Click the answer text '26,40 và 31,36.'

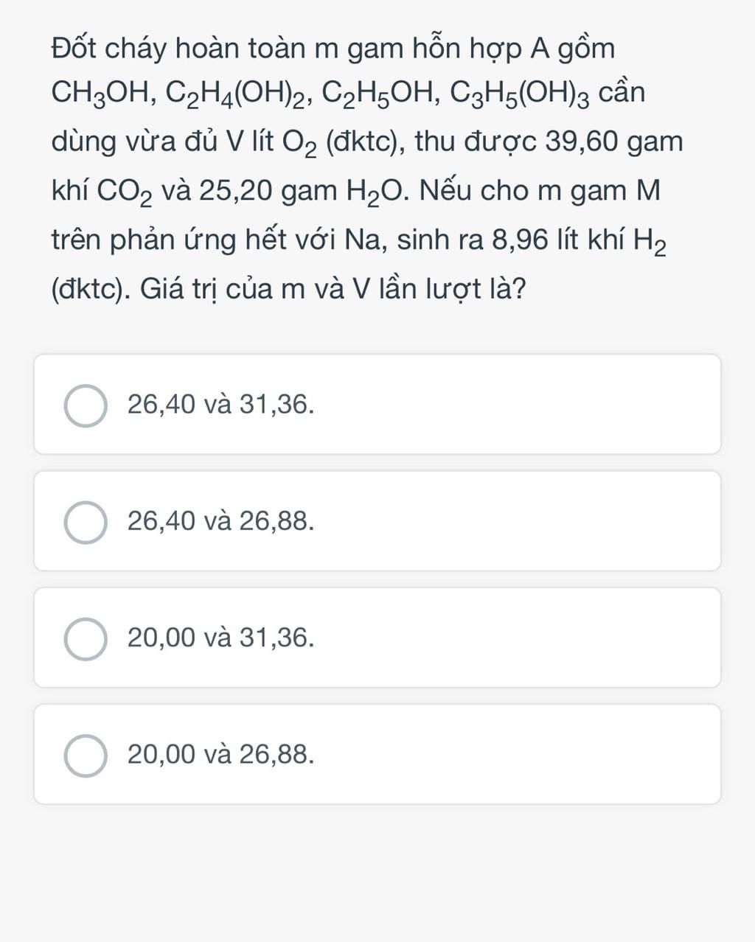tap(221, 405)
